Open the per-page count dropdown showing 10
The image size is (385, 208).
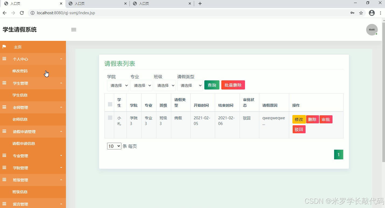[114, 146]
